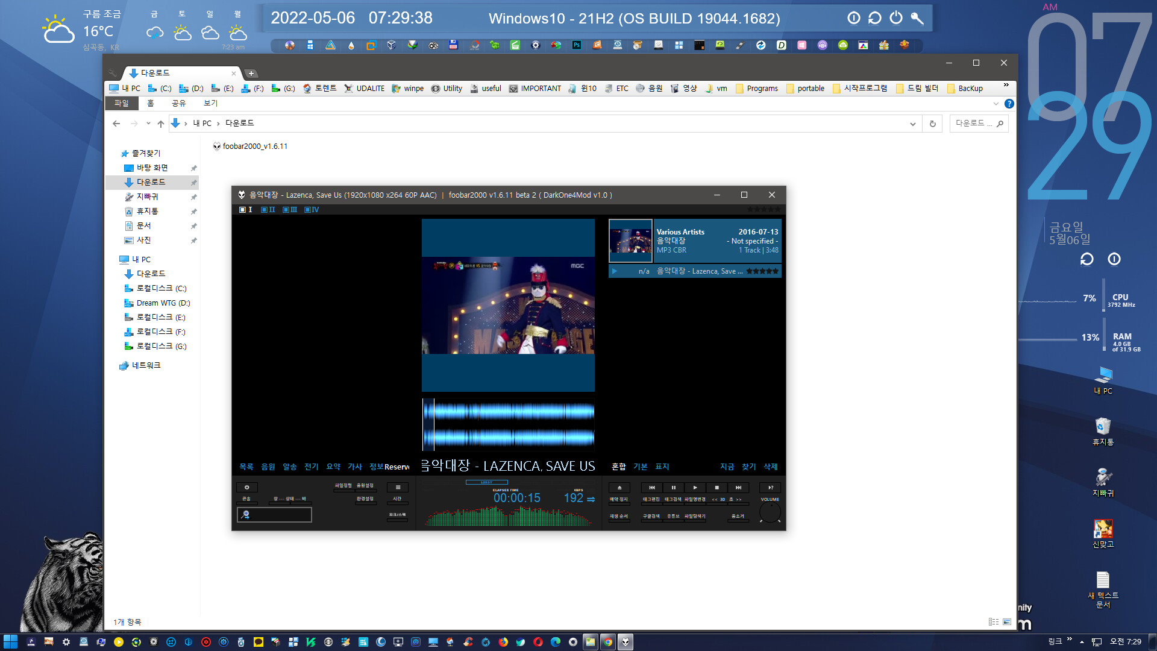This screenshot has height=651, width=1157.
Task: Click the 지금 link in playlist panel
Action: [x=727, y=467]
